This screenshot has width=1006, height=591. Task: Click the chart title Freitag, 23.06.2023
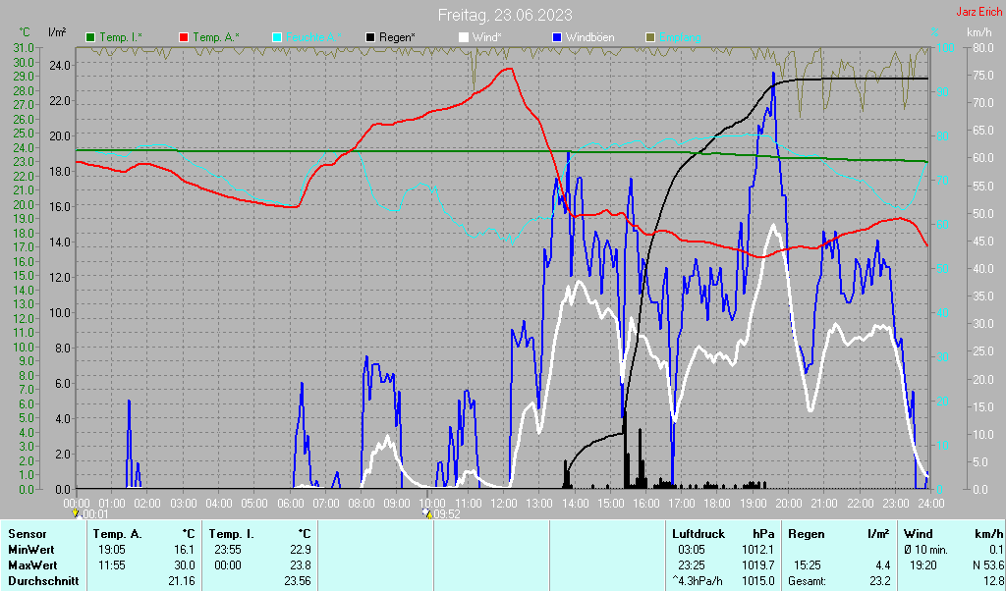[503, 15]
